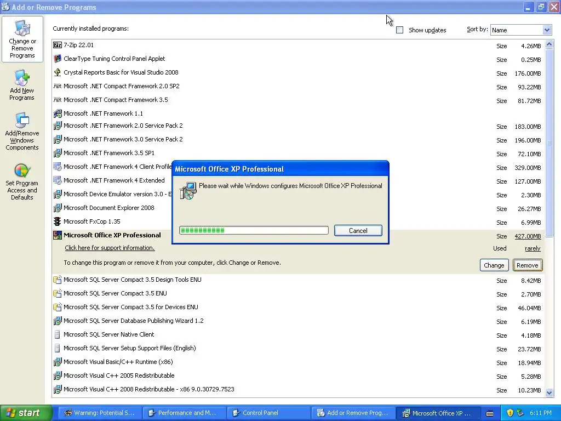
Task: Cancel the Office XP configuration
Action: tap(358, 231)
